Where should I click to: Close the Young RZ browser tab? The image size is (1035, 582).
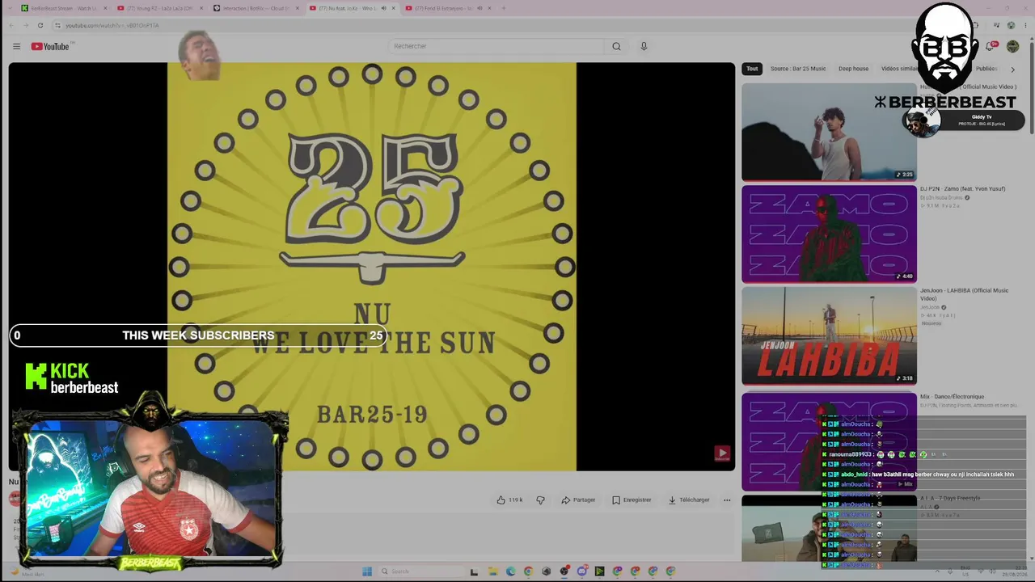[x=201, y=8]
